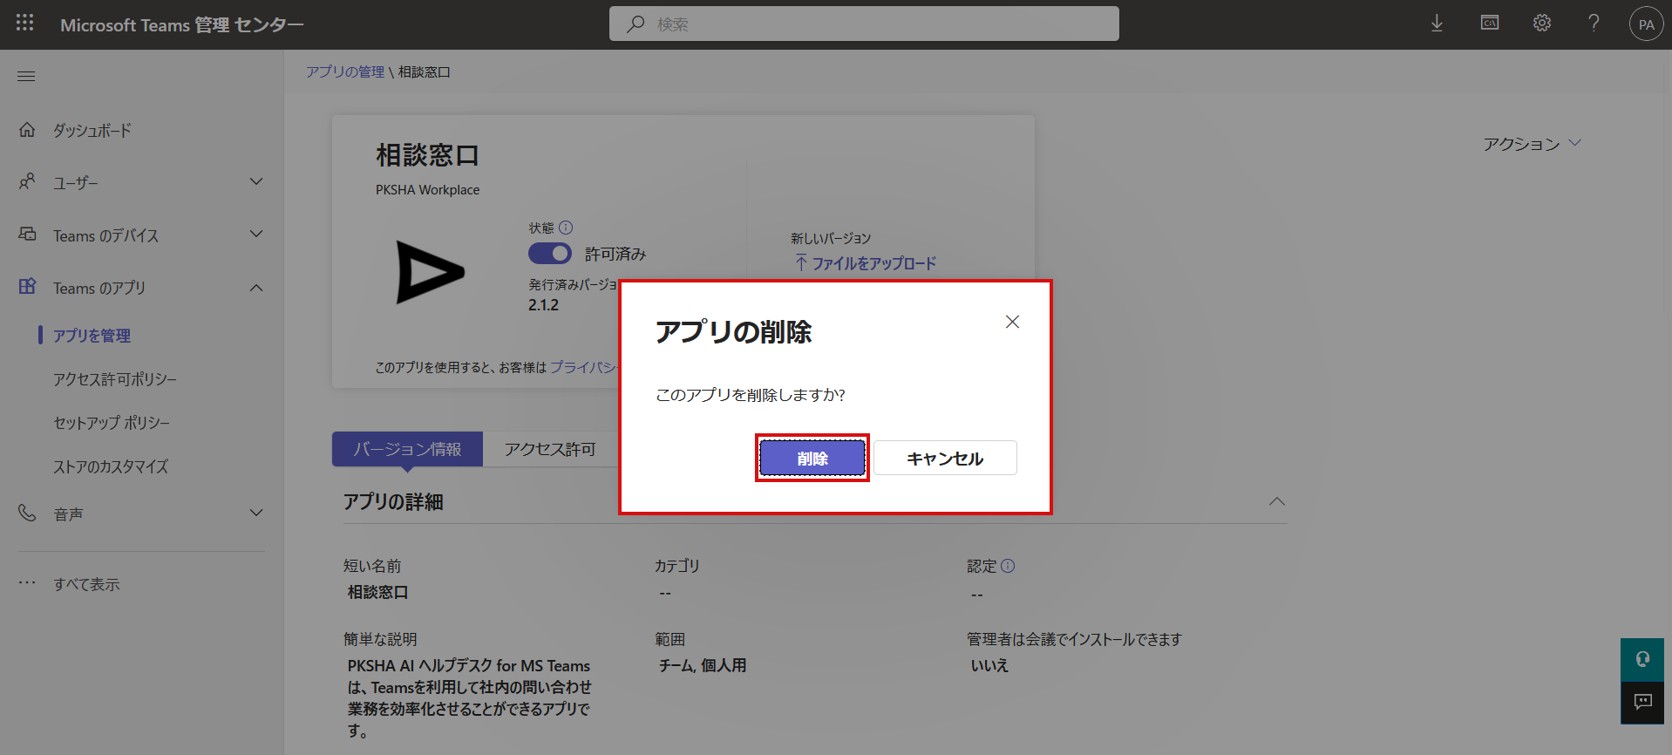1672x755 pixels.
Task: Click the ellipsis Show all icon
Action: point(27,582)
